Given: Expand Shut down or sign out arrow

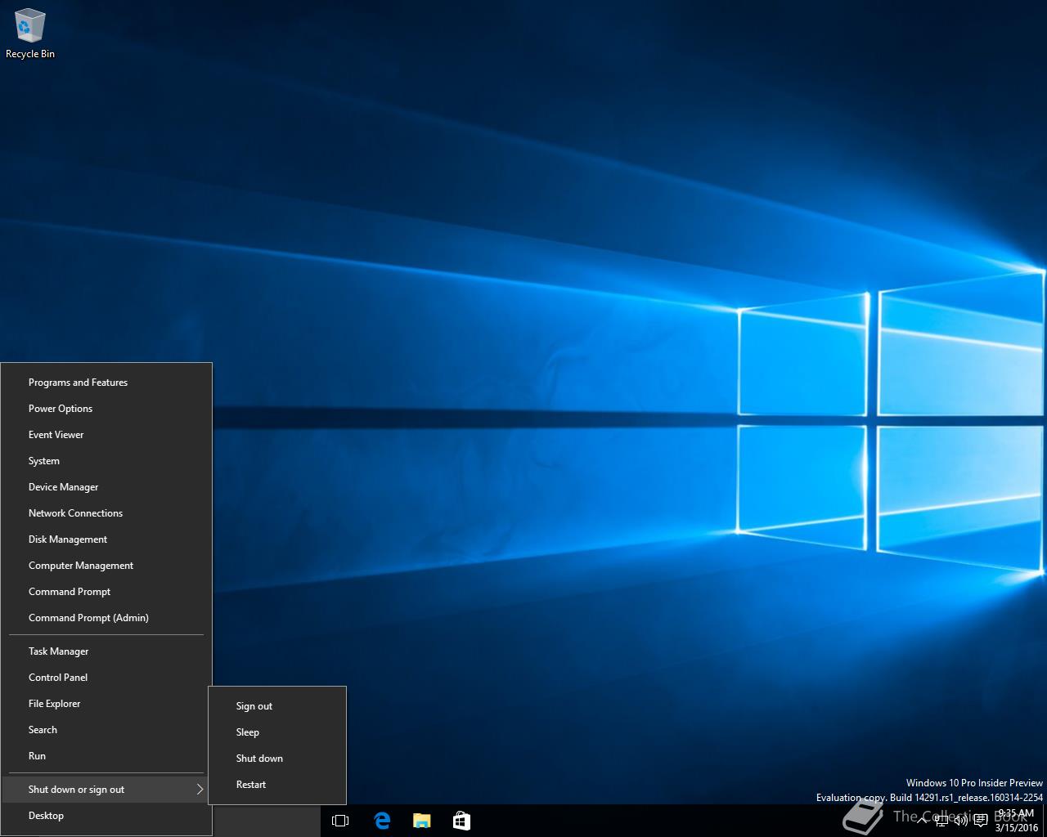Looking at the screenshot, I should 200,790.
